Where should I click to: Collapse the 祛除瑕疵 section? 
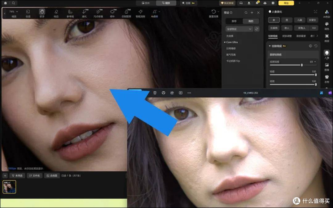pos(270,46)
